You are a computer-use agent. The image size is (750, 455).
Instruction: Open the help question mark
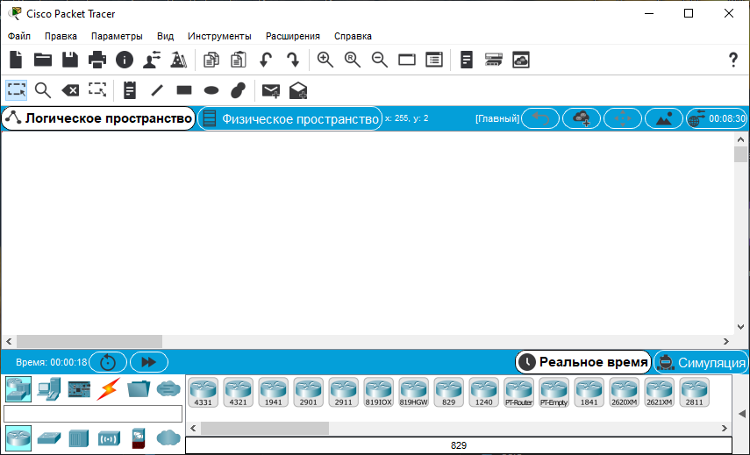click(x=732, y=60)
